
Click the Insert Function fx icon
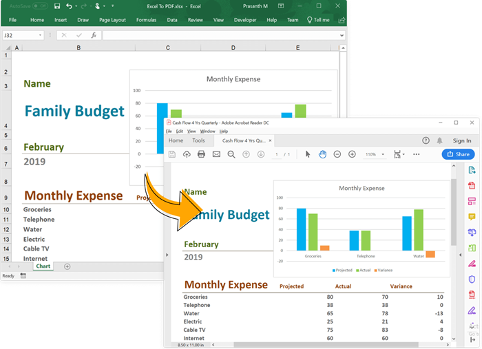[94, 35]
